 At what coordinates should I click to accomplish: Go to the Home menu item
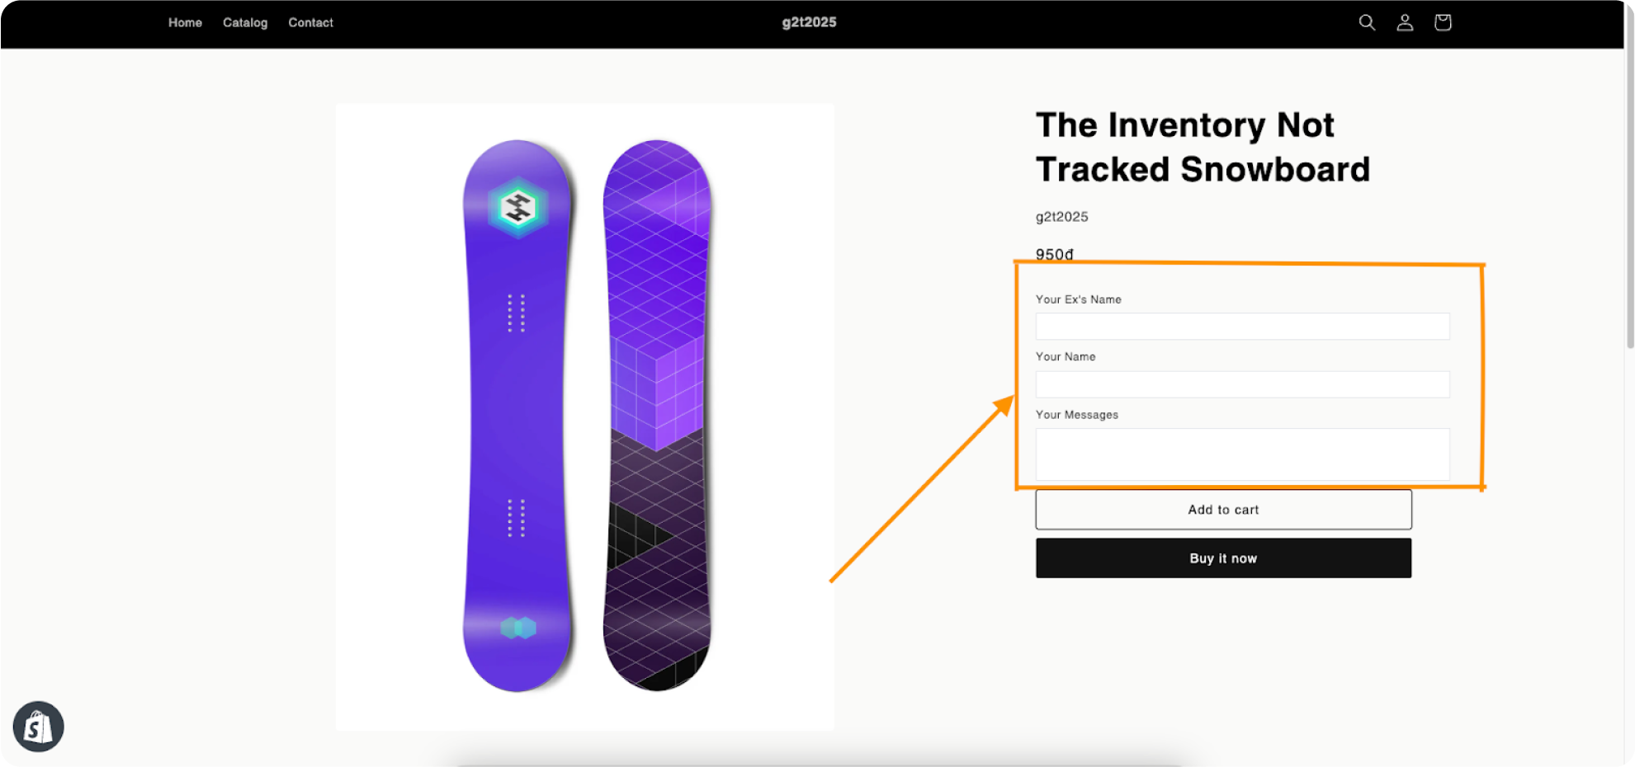click(185, 23)
